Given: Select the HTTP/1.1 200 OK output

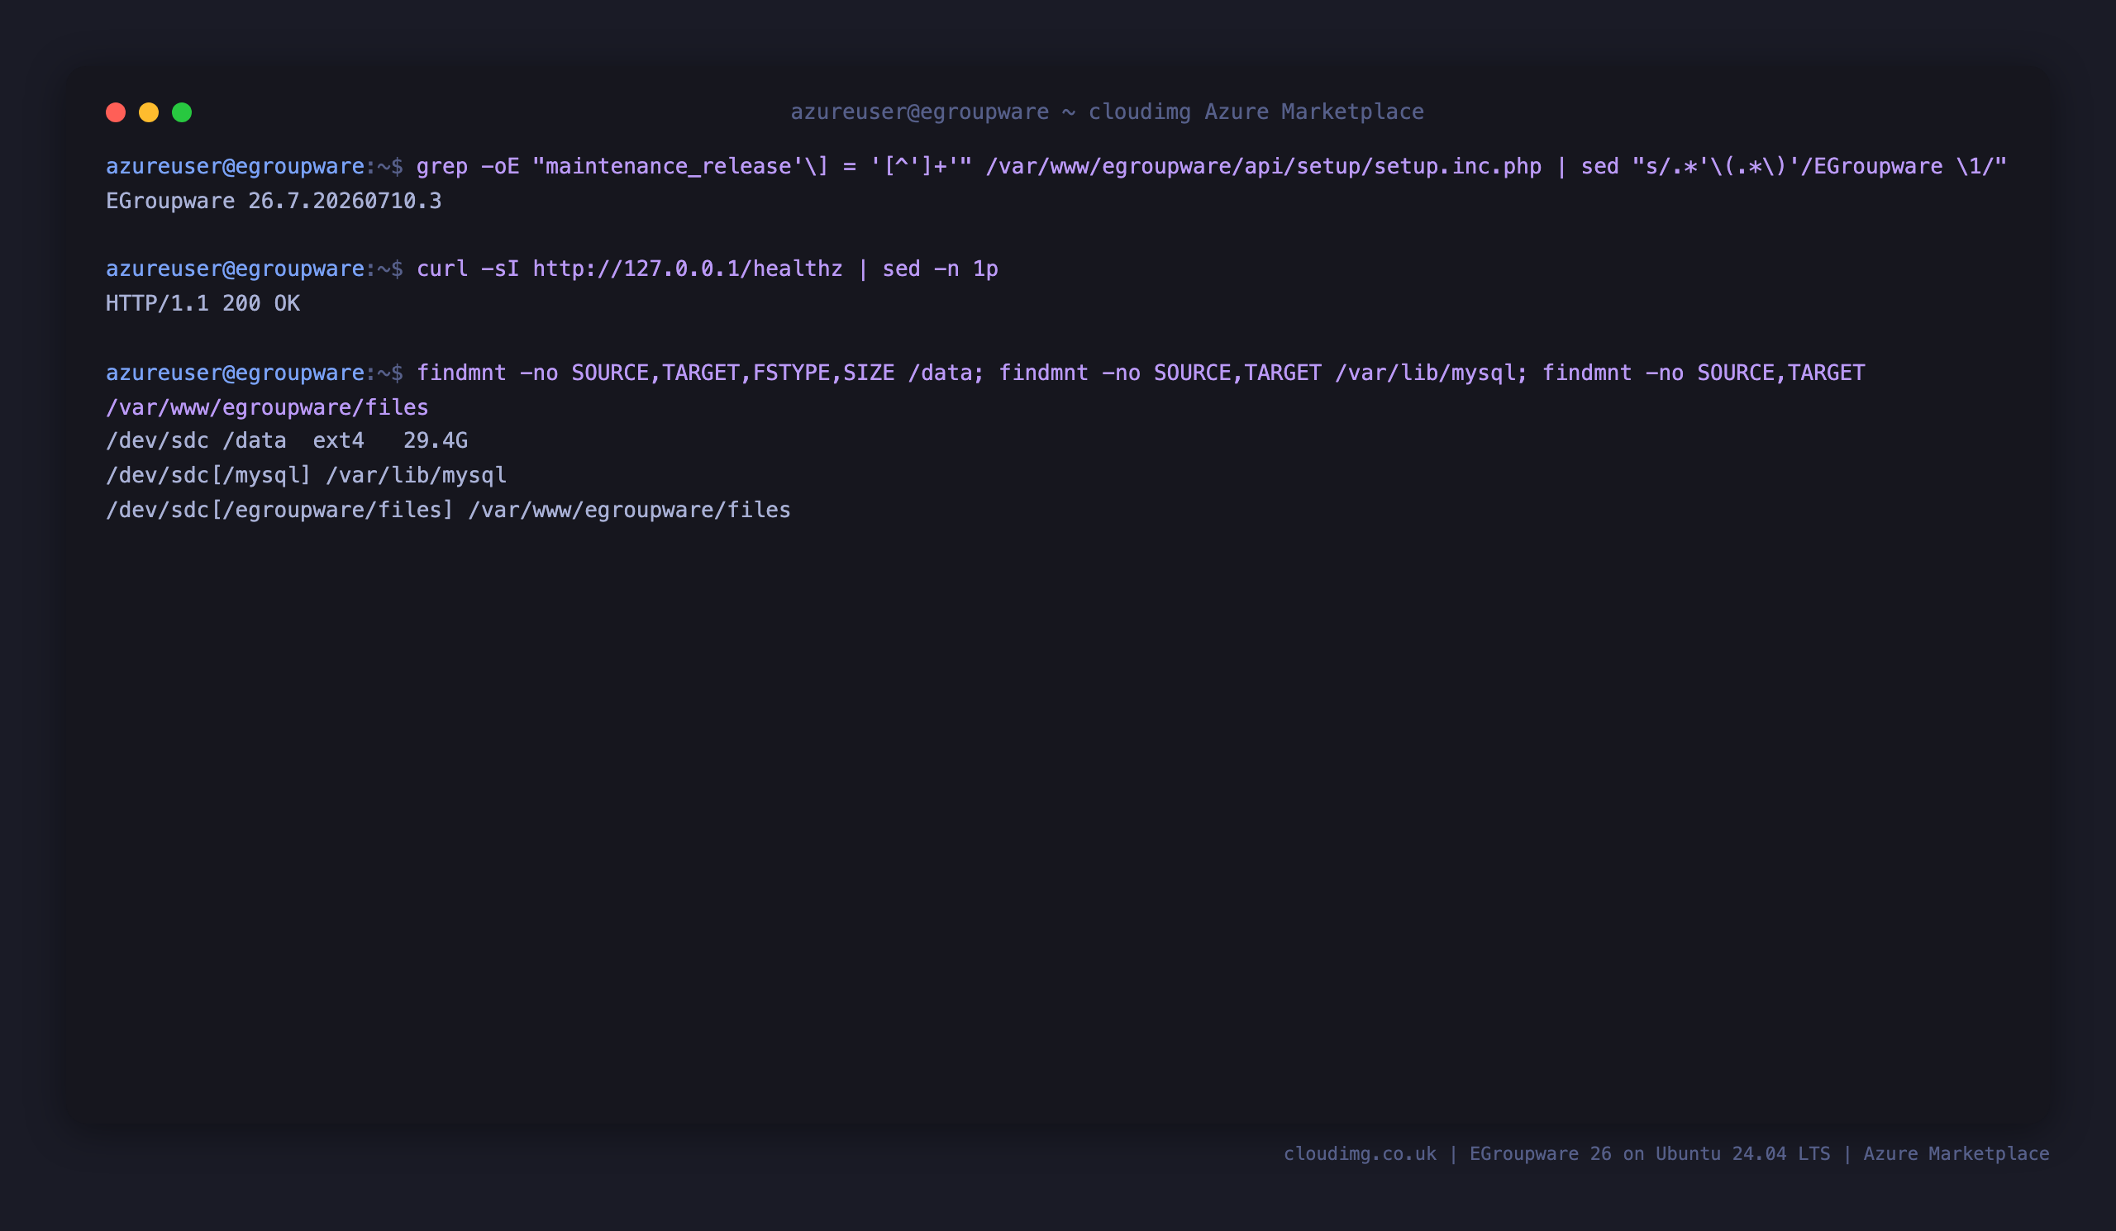Looking at the screenshot, I should coord(203,304).
